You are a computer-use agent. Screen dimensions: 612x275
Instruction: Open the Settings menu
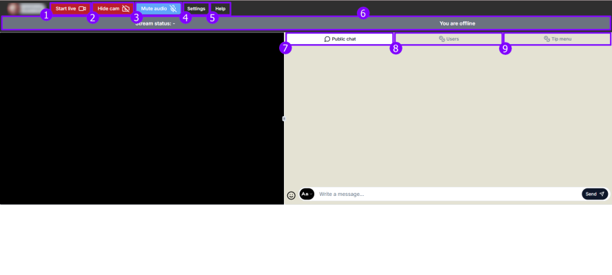196,9
